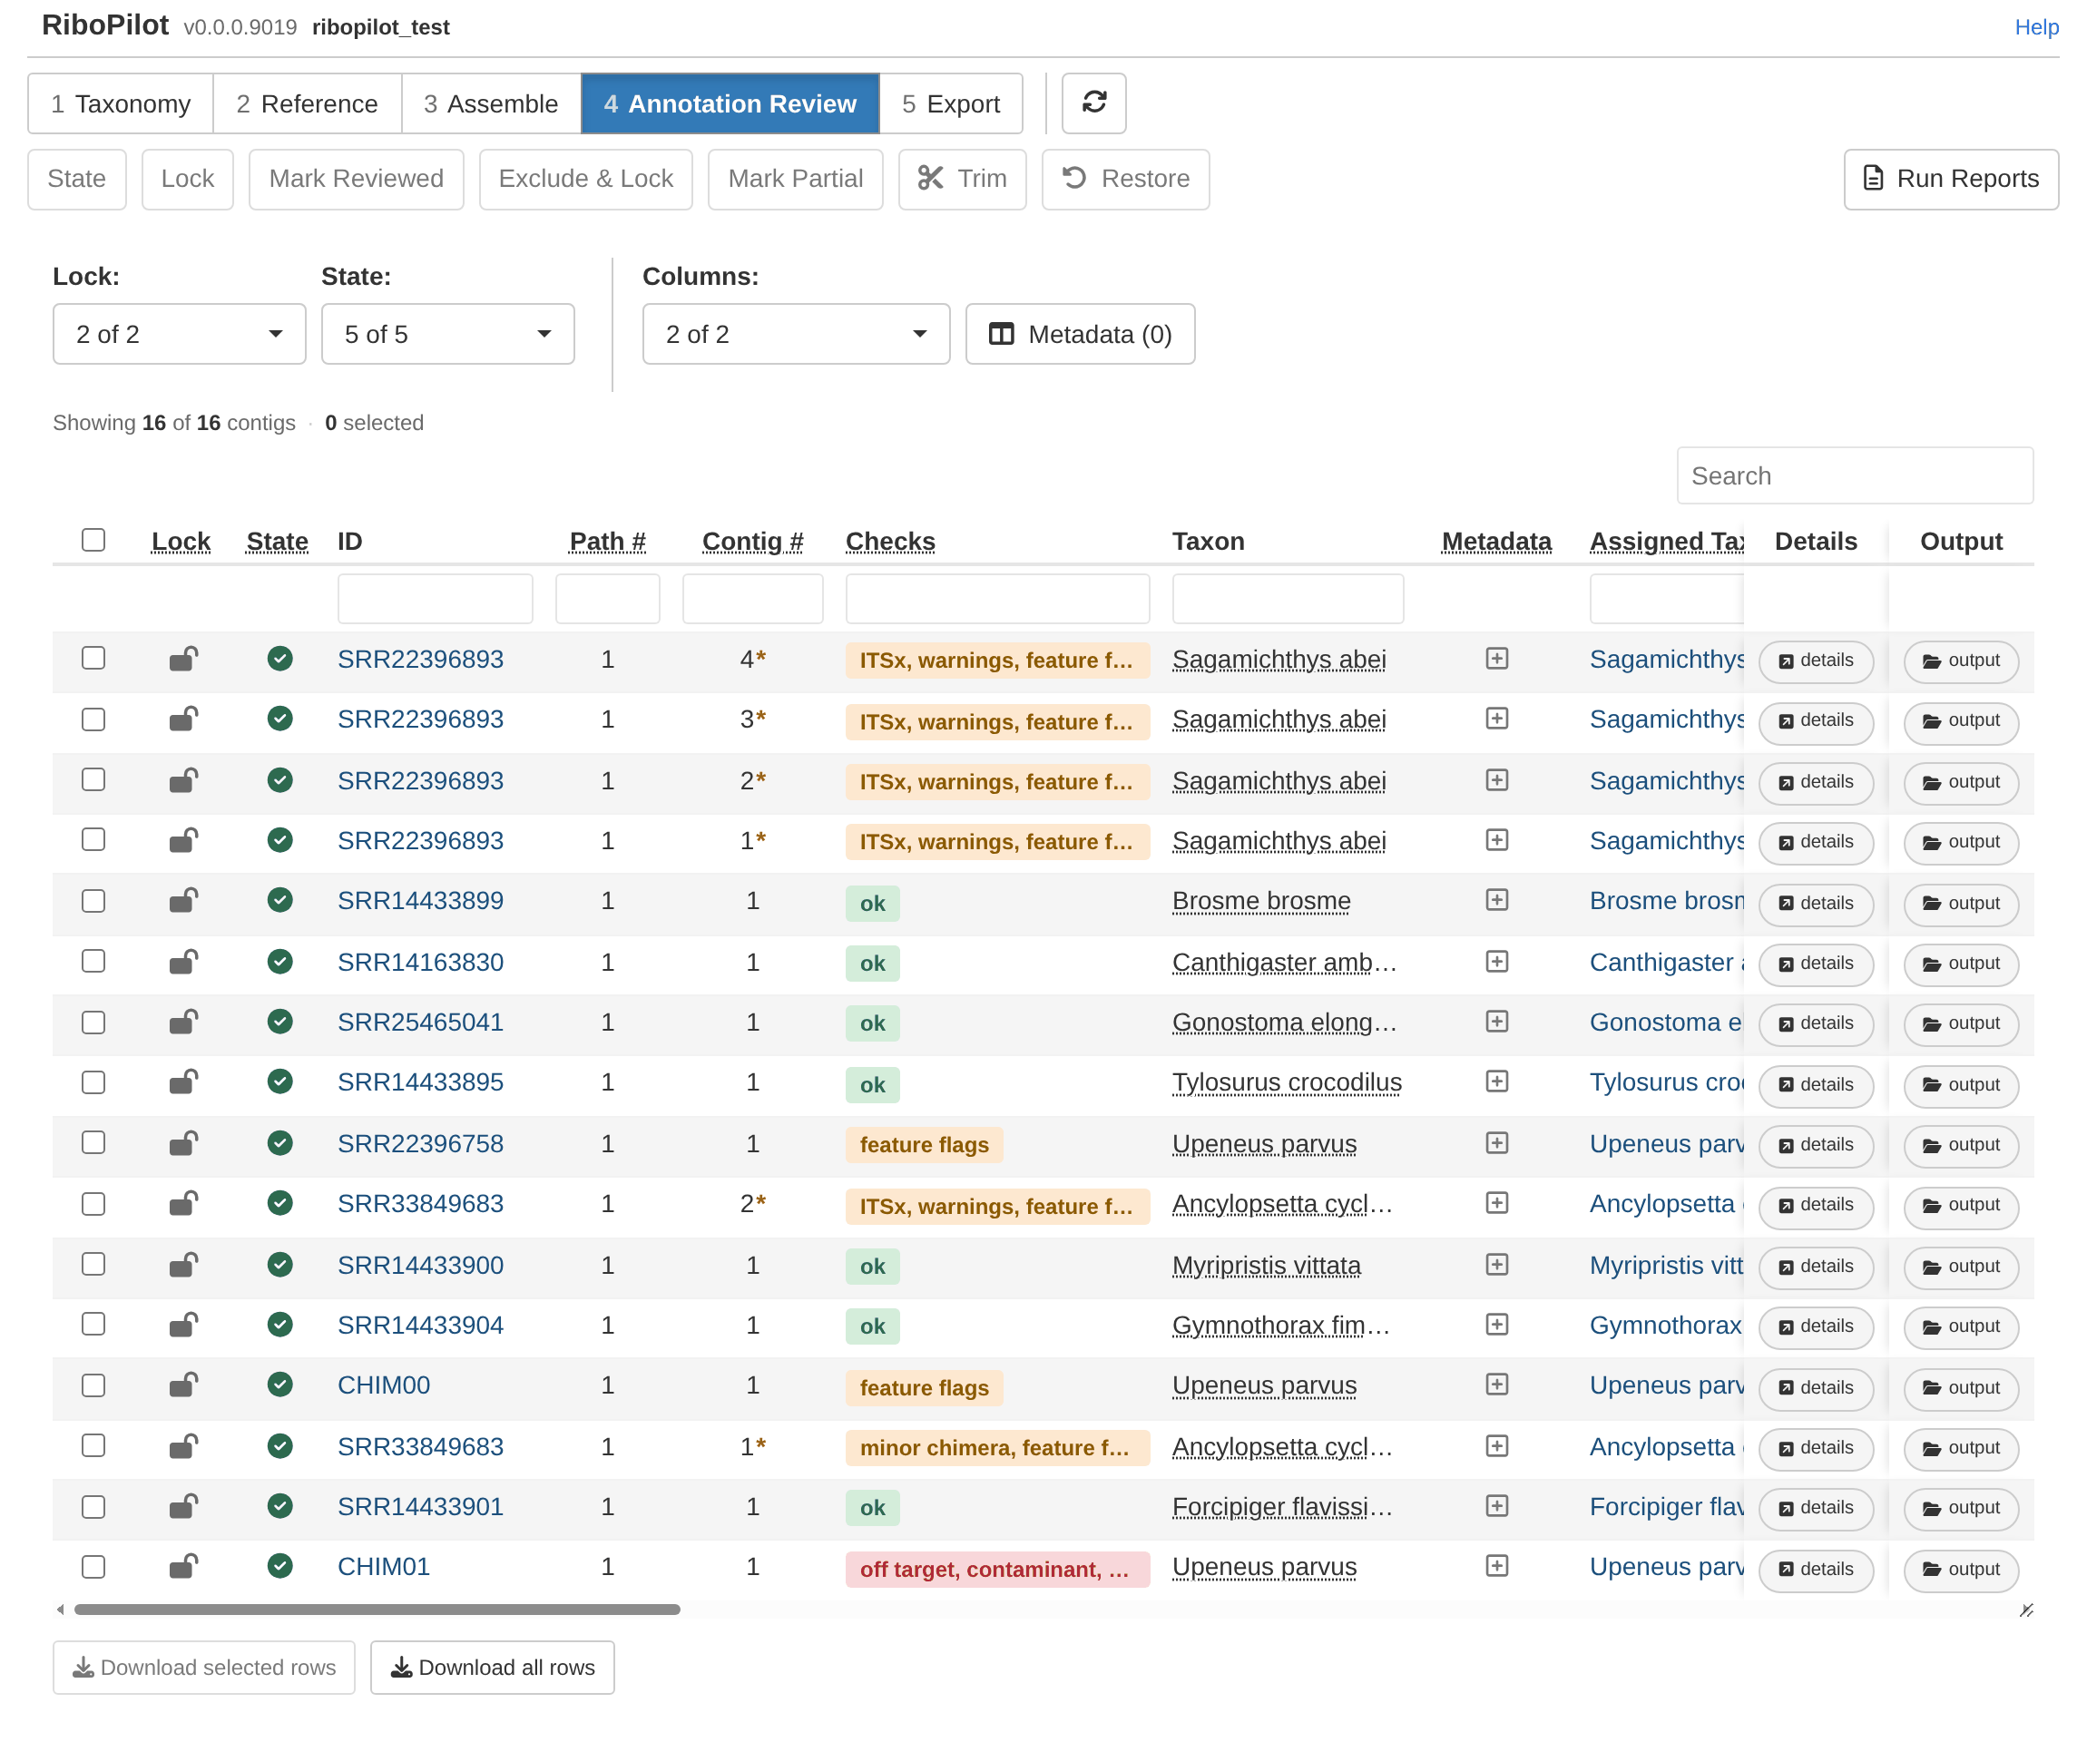The image size is (2087, 1742).
Task: Check the row checkbox for CHIM00
Action: coord(93,1385)
